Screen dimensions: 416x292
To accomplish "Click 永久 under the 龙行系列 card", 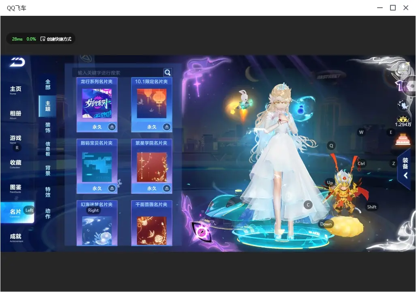I will [97, 127].
